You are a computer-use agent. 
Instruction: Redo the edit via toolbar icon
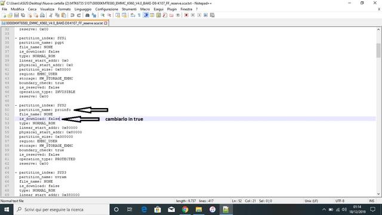point(79,15)
